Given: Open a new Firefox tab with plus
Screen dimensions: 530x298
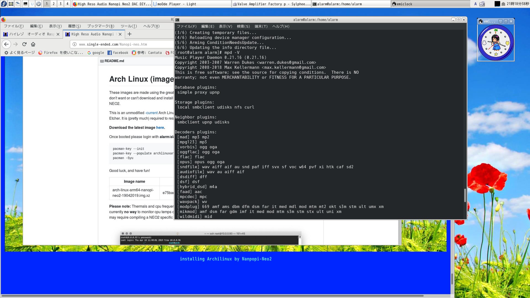Looking at the screenshot, I should click(130, 34).
